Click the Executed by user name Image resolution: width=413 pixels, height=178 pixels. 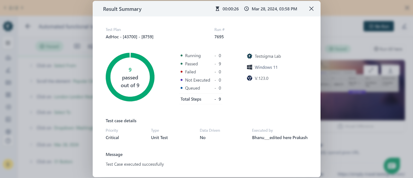[x=280, y=138]
